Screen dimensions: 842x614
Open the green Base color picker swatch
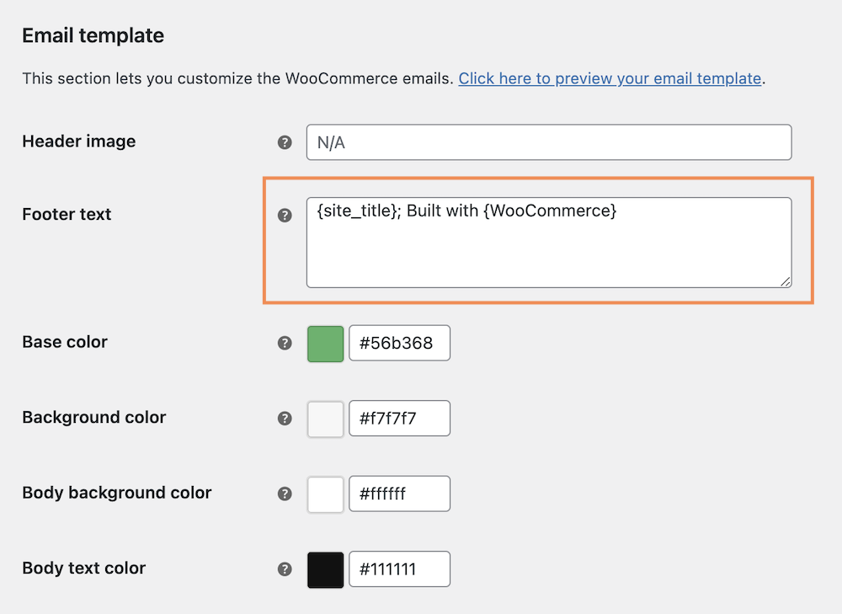(x=325, y=343)
